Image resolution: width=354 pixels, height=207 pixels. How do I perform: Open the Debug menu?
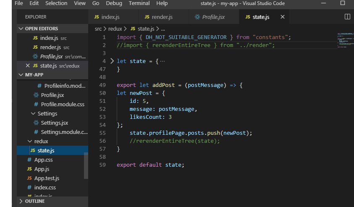[x=113, y=3]
